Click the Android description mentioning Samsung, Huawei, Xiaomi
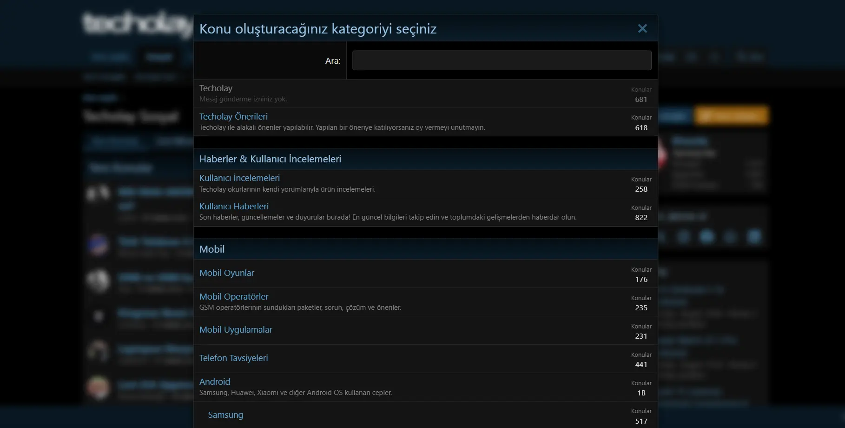 [296, 393]
